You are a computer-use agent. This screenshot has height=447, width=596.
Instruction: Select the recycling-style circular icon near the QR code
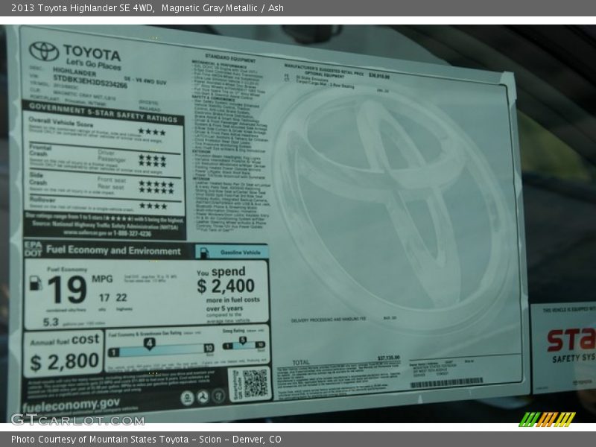[203, 395]
